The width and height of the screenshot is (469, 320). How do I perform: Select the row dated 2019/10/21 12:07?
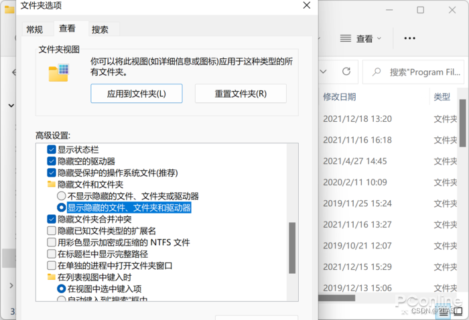pyautogui.click(x=389, y=246)
